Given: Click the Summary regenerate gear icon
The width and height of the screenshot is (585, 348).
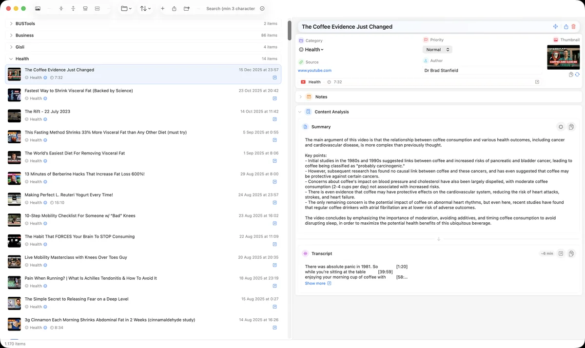Looking at the screenshot, I should (x=561, y=127).
